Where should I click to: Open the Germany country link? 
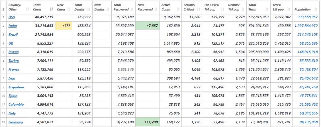(16, 122)
